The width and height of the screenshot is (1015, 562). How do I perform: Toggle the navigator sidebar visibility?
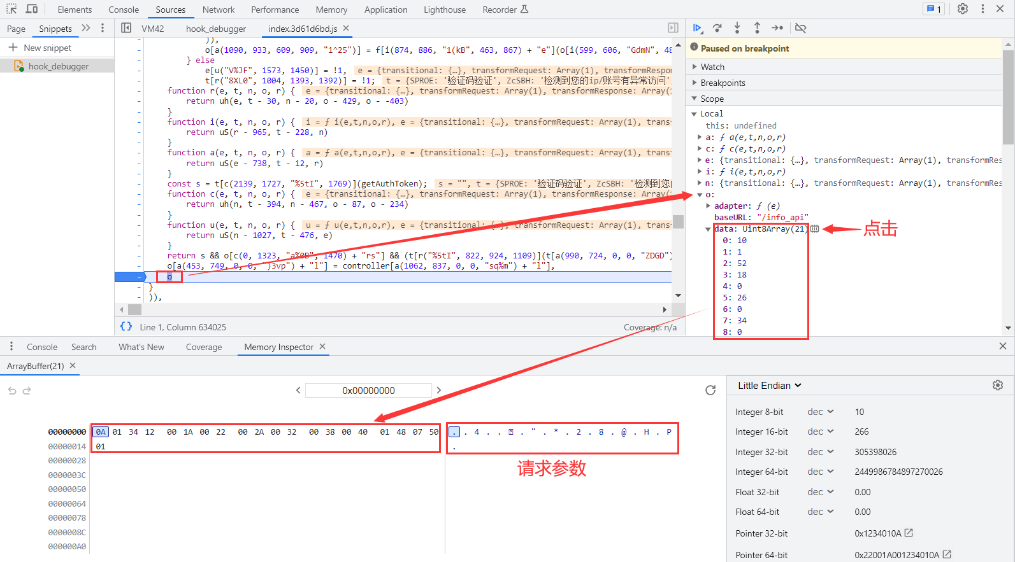tap(126, 28)
